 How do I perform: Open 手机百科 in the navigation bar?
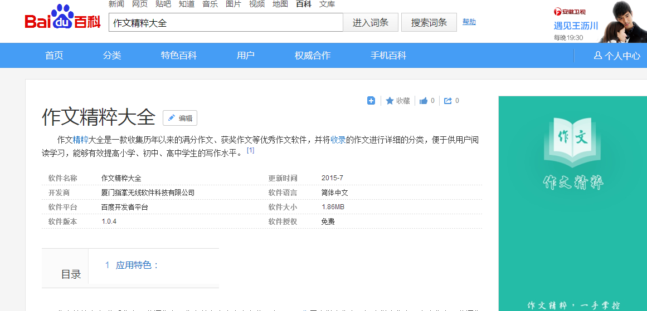coord(388,56)
